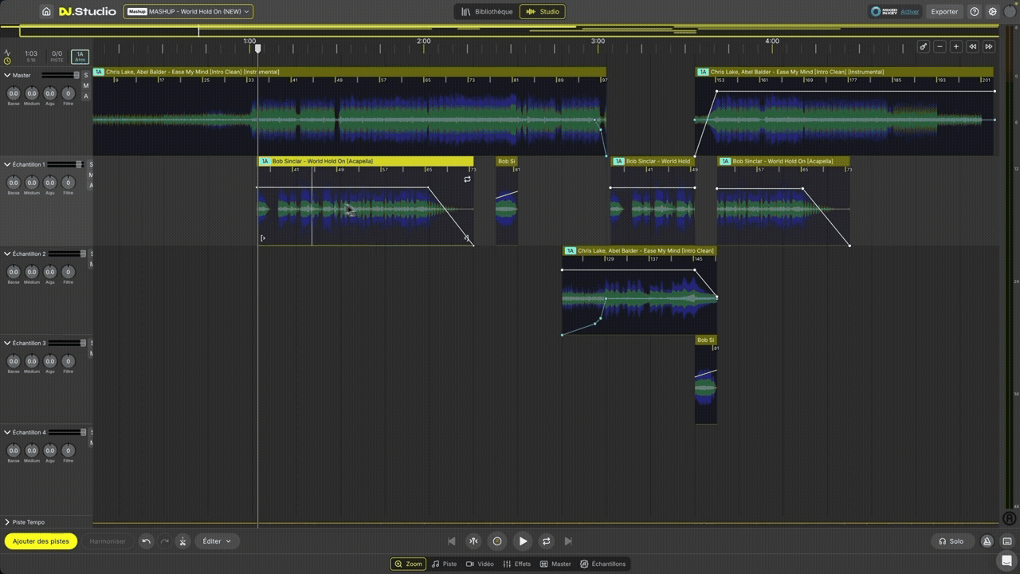The image size is (1020, 574).
Task: Click the Ajouter des pistes button
Action: (41, 541)
